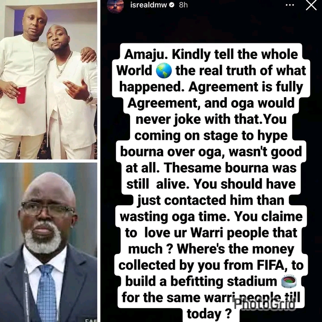Tap the globe emoji after World
The width and height of the screenshot is (322, 322).
coord(164,71)
